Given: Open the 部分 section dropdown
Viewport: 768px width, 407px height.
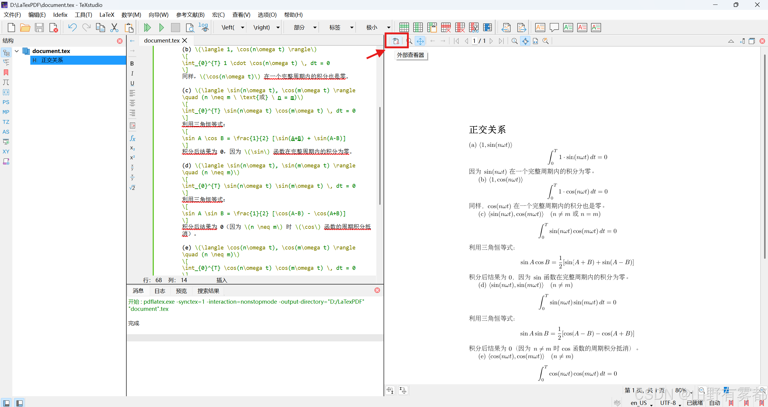Looking at the screenshot, I should [315, 28].
